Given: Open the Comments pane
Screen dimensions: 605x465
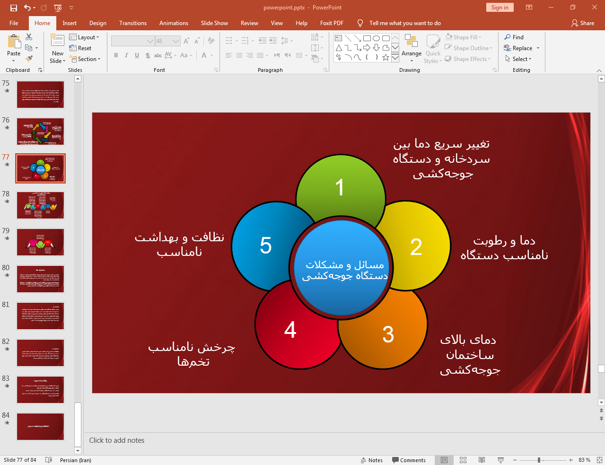Looking at the screenshot, I should point(409,460).
